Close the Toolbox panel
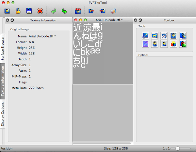The width and height of the screenshot is (196, 152). click(136, 20)
